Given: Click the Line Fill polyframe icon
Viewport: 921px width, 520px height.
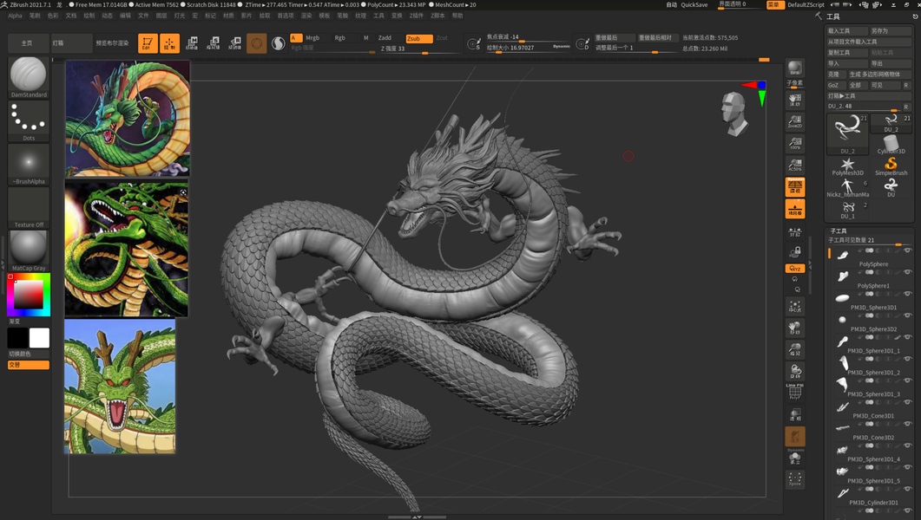Looking at the screenshot, I should tap(795, 392).
